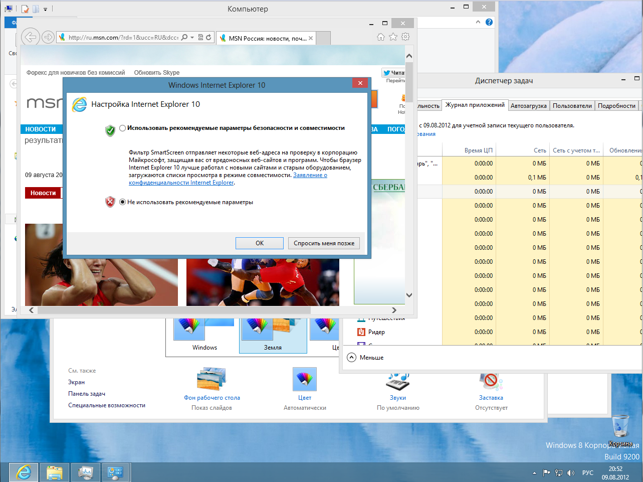The width and height of the screenshot is (643, 482).
Task: Close the MSN Россия browser tab
Action: [311, 38]
